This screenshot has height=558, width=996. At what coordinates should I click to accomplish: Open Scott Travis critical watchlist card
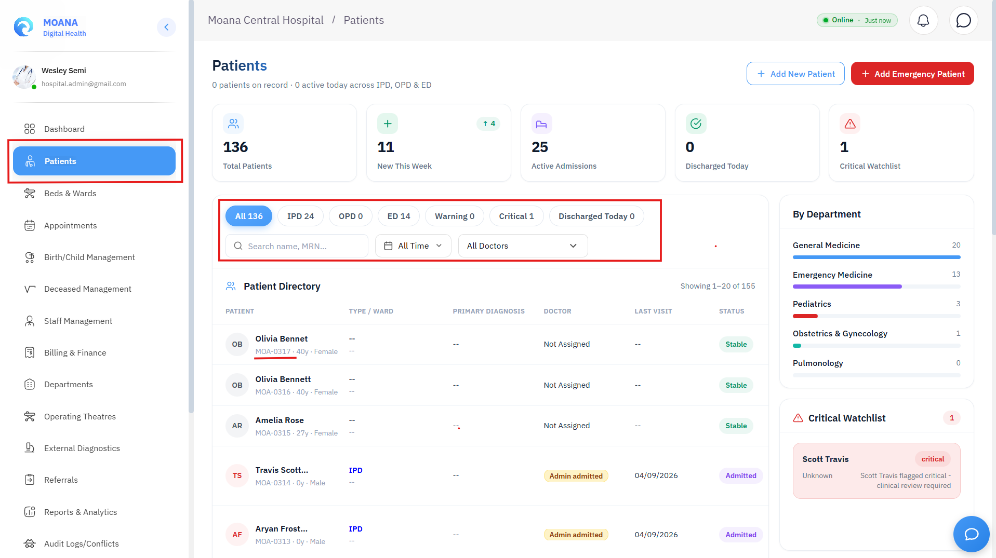[877, 471]
